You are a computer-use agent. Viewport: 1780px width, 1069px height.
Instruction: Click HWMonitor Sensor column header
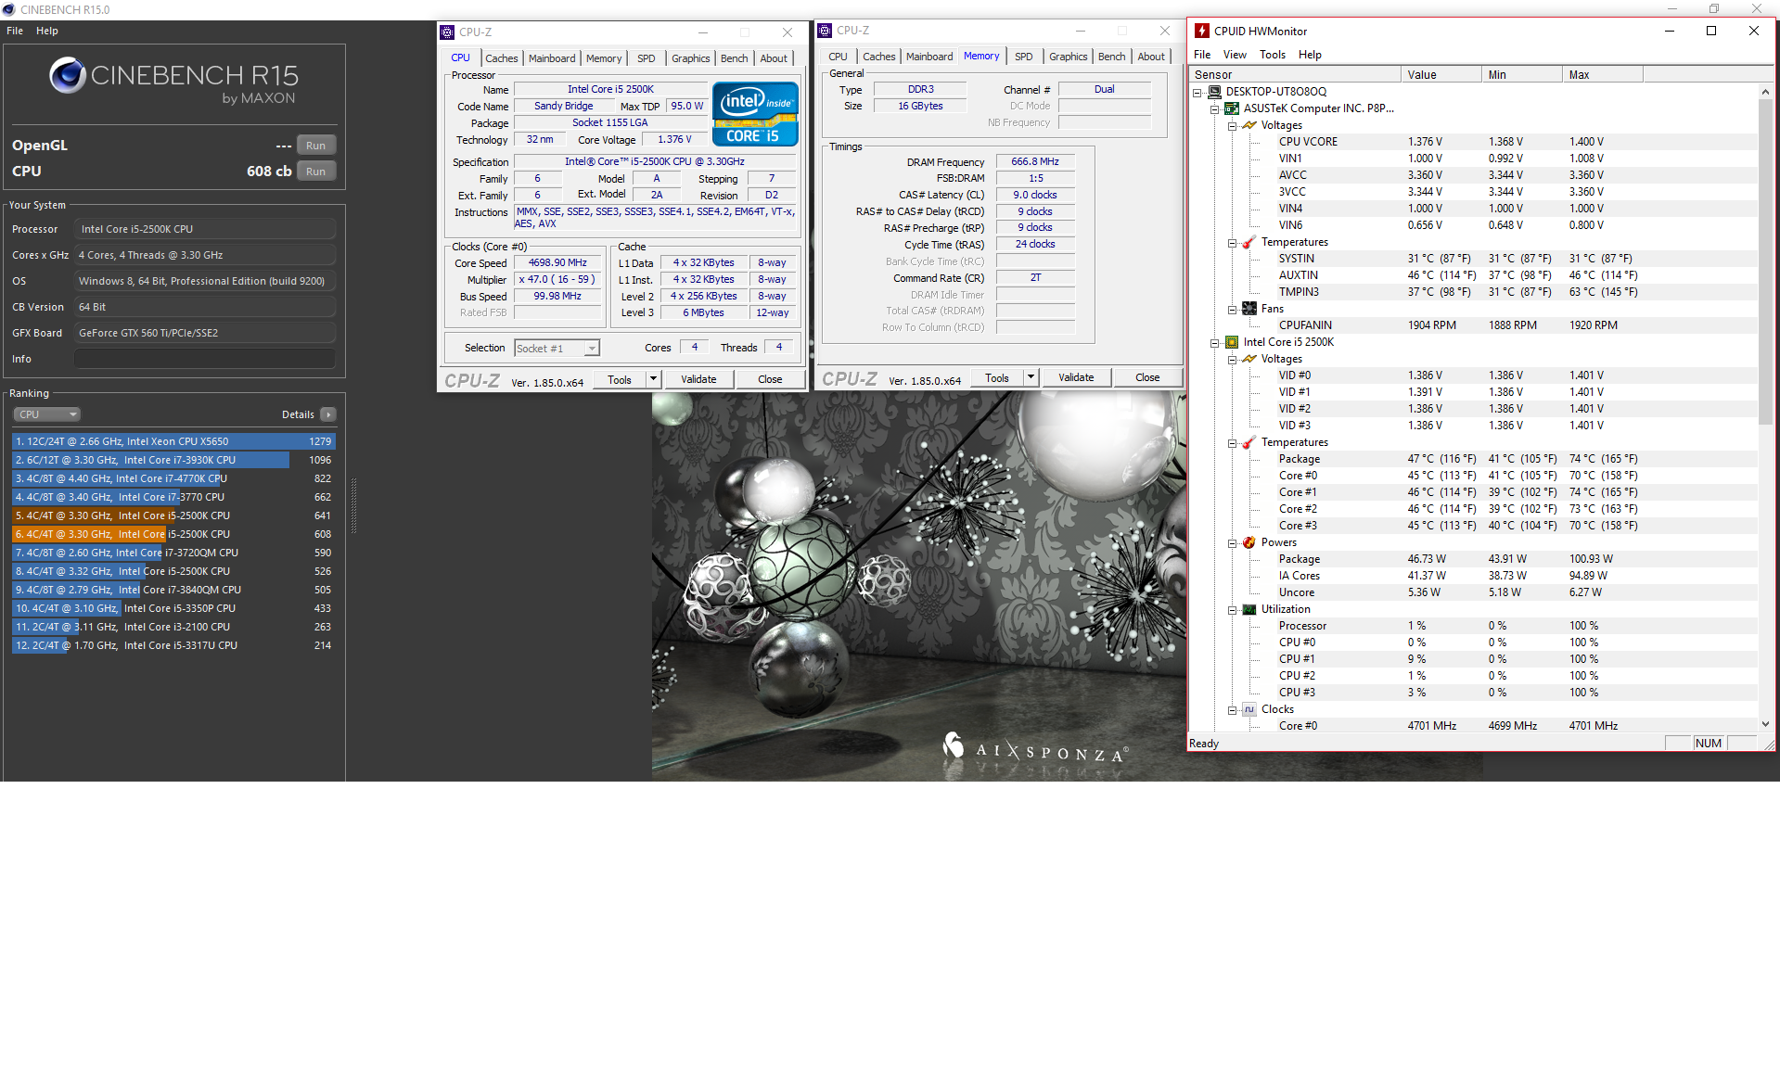[1295, 75]
